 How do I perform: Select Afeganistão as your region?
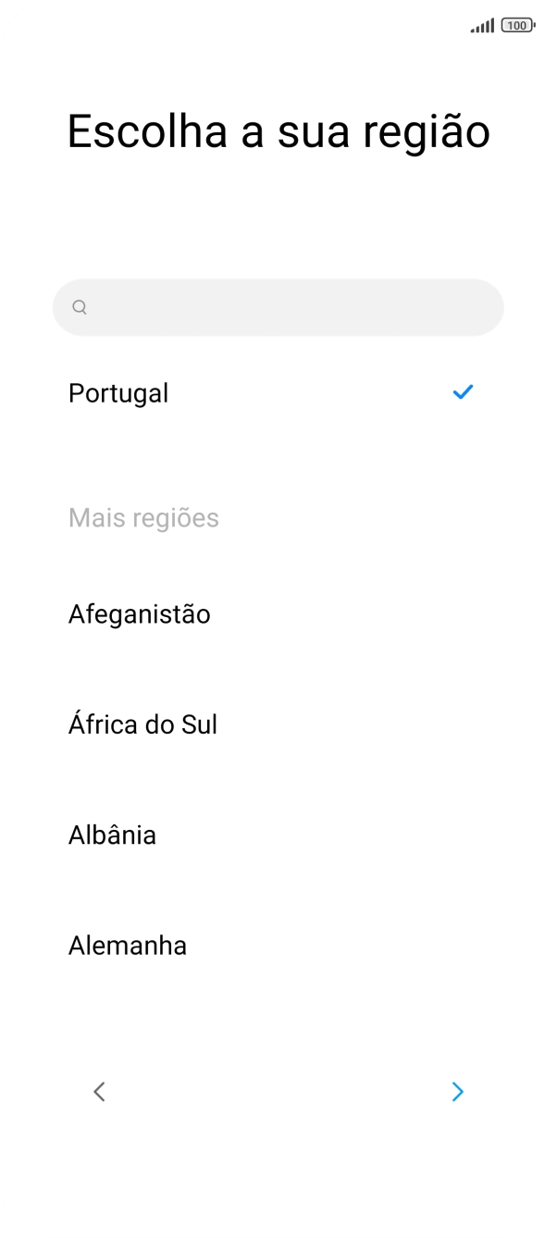point(139,613)
